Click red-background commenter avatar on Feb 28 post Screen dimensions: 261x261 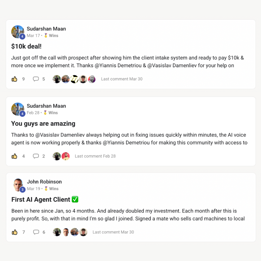tap(66, 156)
